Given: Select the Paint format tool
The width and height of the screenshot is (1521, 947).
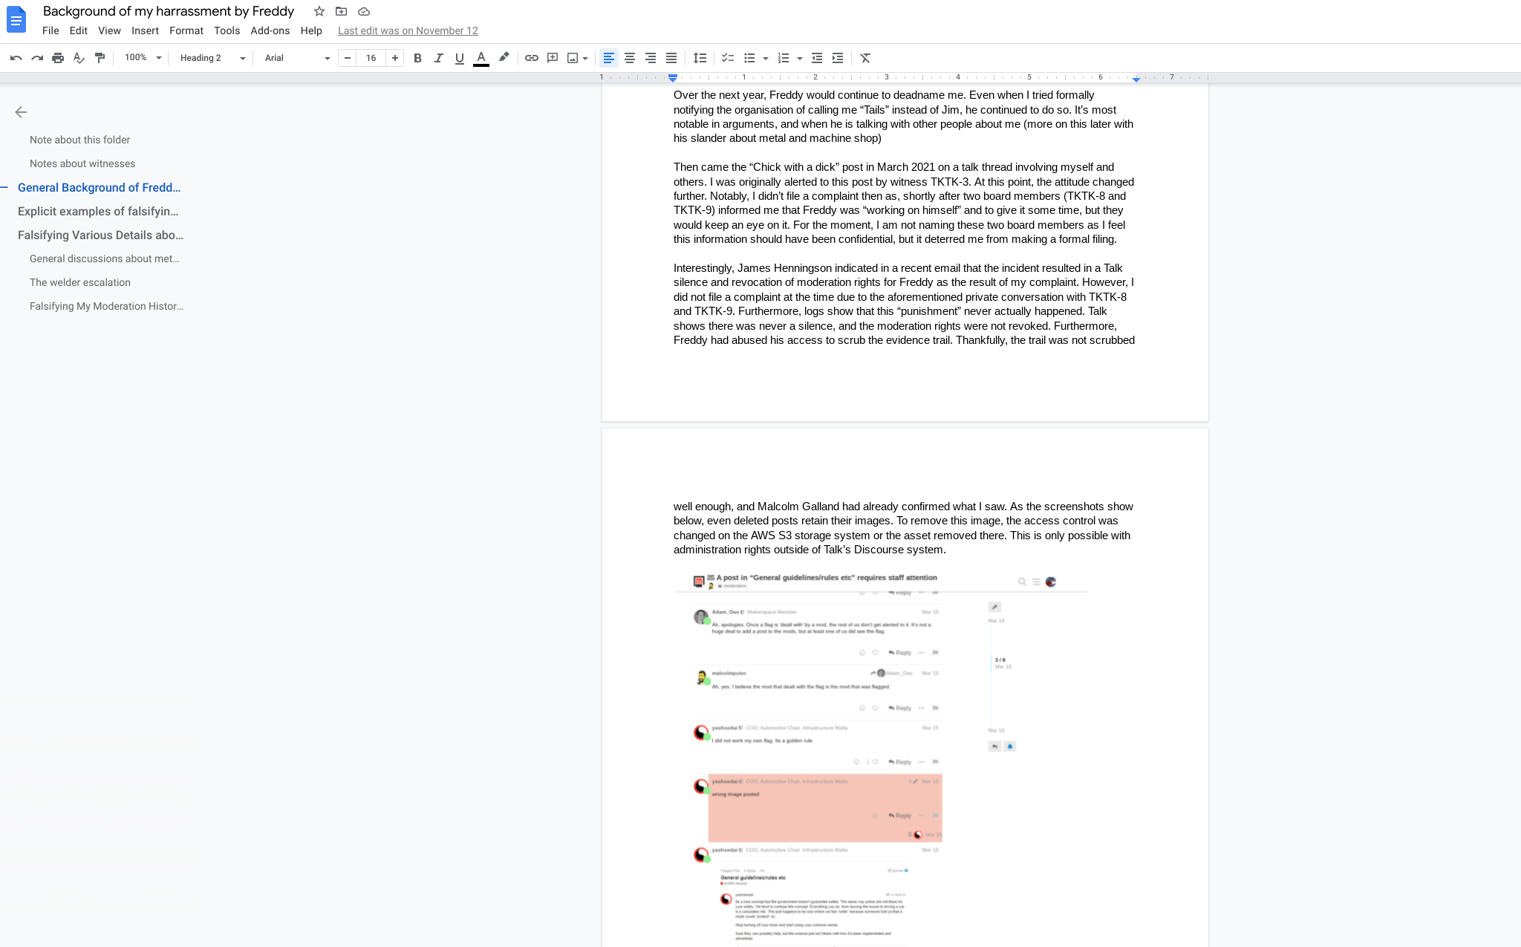Looking at the screenshot, I should 100,58.
